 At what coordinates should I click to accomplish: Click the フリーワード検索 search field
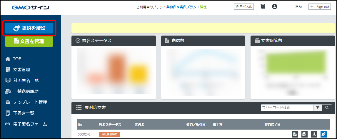click(287, 108)
